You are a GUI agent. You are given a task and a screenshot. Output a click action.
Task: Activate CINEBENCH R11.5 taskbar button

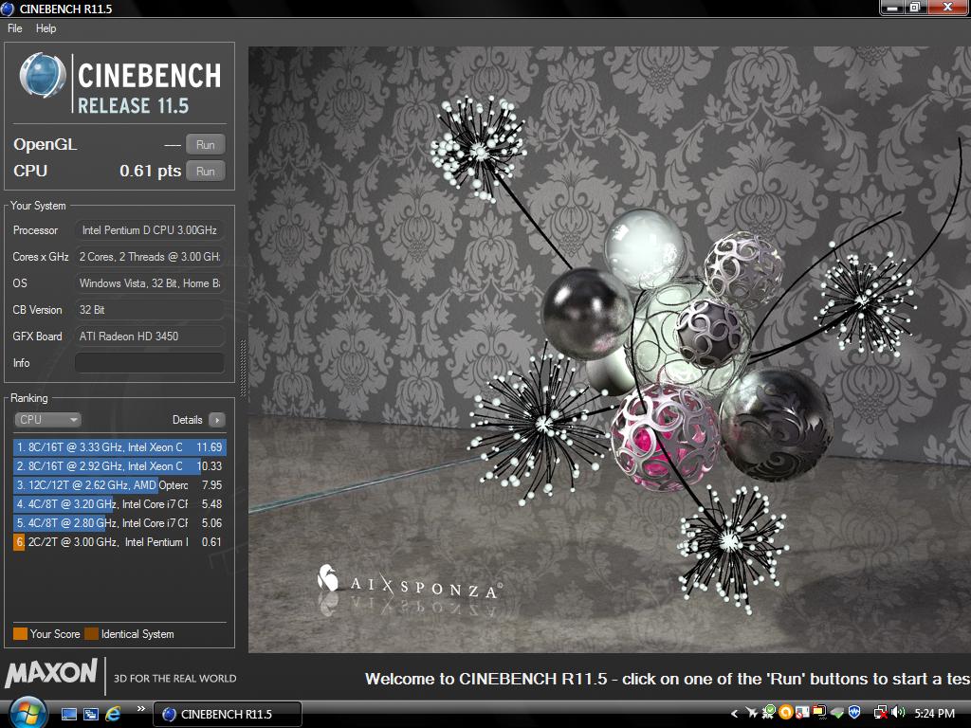(x=228, y=715)
